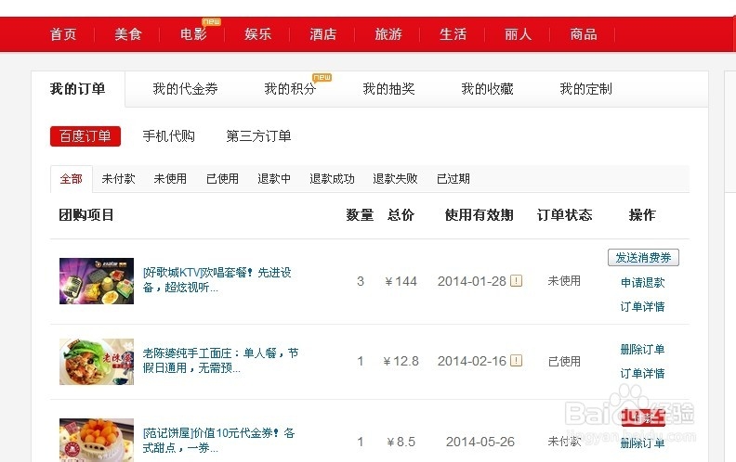The width and height of the screenshot is (736, 462).
Task: Filter orders by 退款中
Action: (274, 179)
